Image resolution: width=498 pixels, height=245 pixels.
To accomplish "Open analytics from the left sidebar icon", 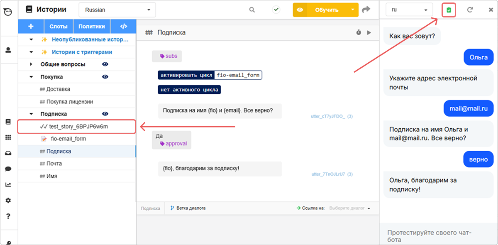I will [x=8, y=184].
